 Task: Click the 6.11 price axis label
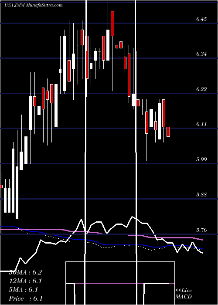pyautogui.click(x=201, y=124)
